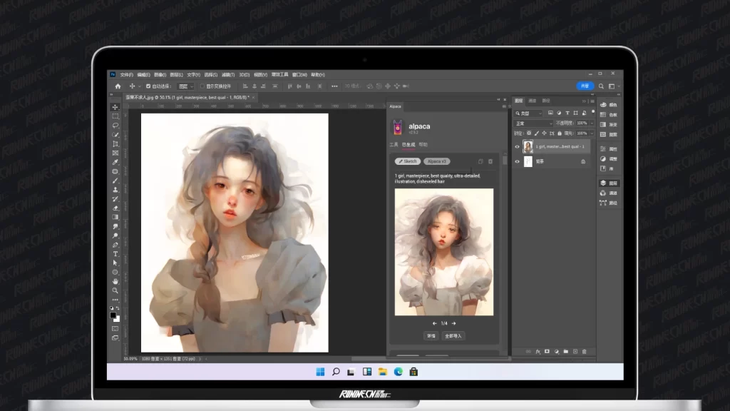This screenshot has width=730, height=411.
Task: Switch to the 工具 tab in Alpaca
Action: [x=393, y=144]
